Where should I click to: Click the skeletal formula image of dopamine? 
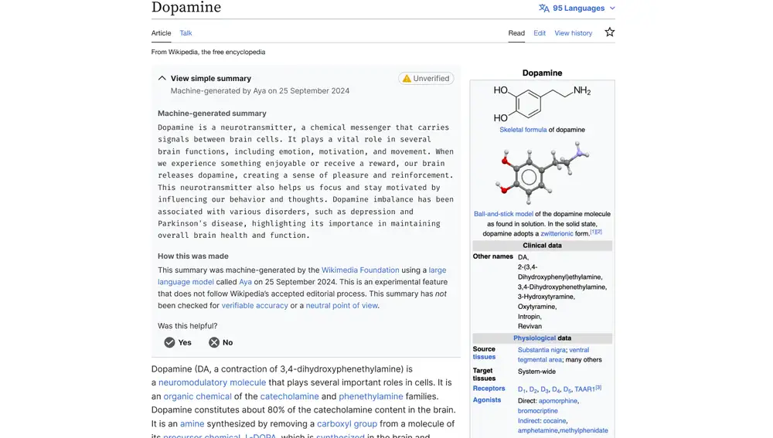pos(542,104)
